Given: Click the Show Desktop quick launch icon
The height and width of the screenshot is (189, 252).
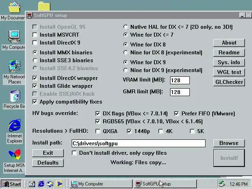Looking at the screenshot, I should 31,184.
